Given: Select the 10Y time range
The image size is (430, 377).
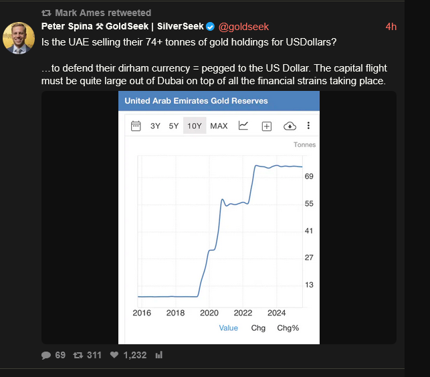Looking at the screenshot, I should click(x=195, y=126).
